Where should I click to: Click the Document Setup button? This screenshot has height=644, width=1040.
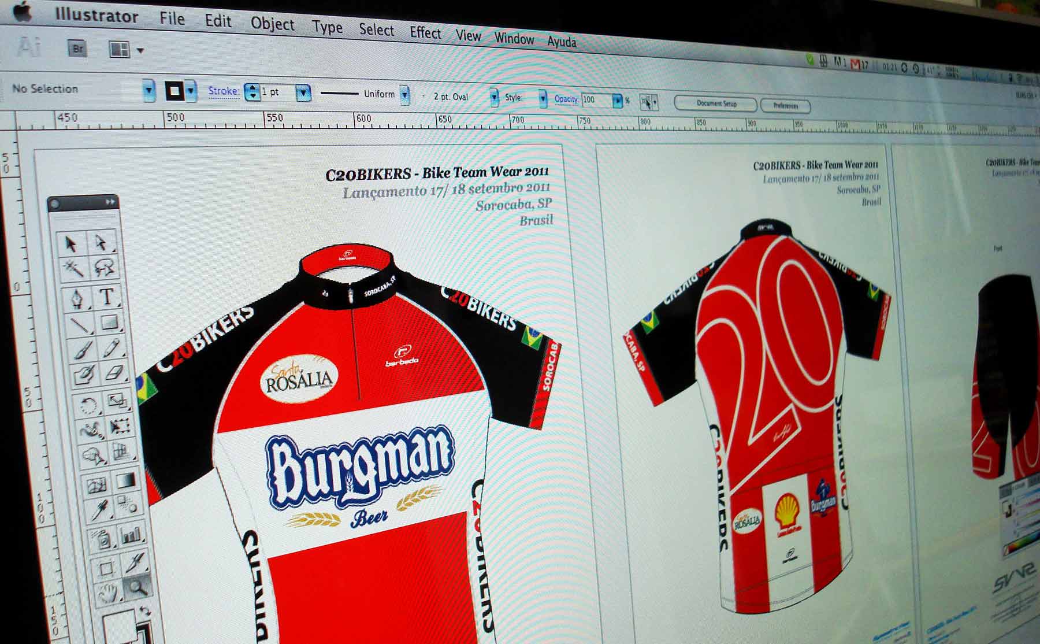click(x=716, y=104)
